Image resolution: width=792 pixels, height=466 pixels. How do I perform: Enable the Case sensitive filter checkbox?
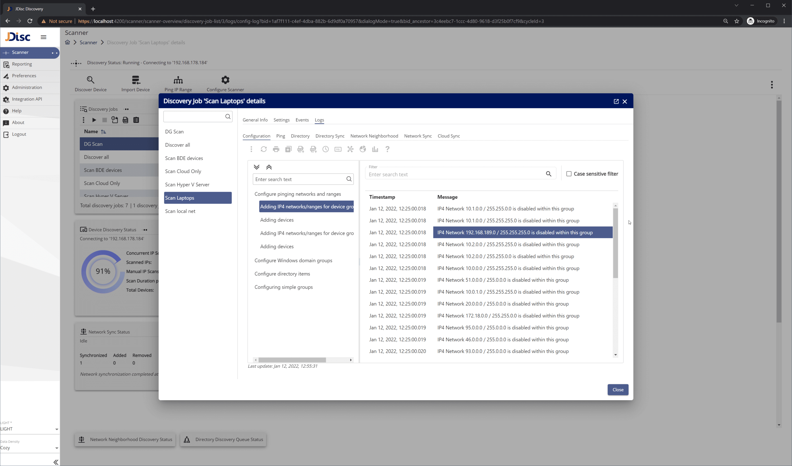(x=569, y=174)
